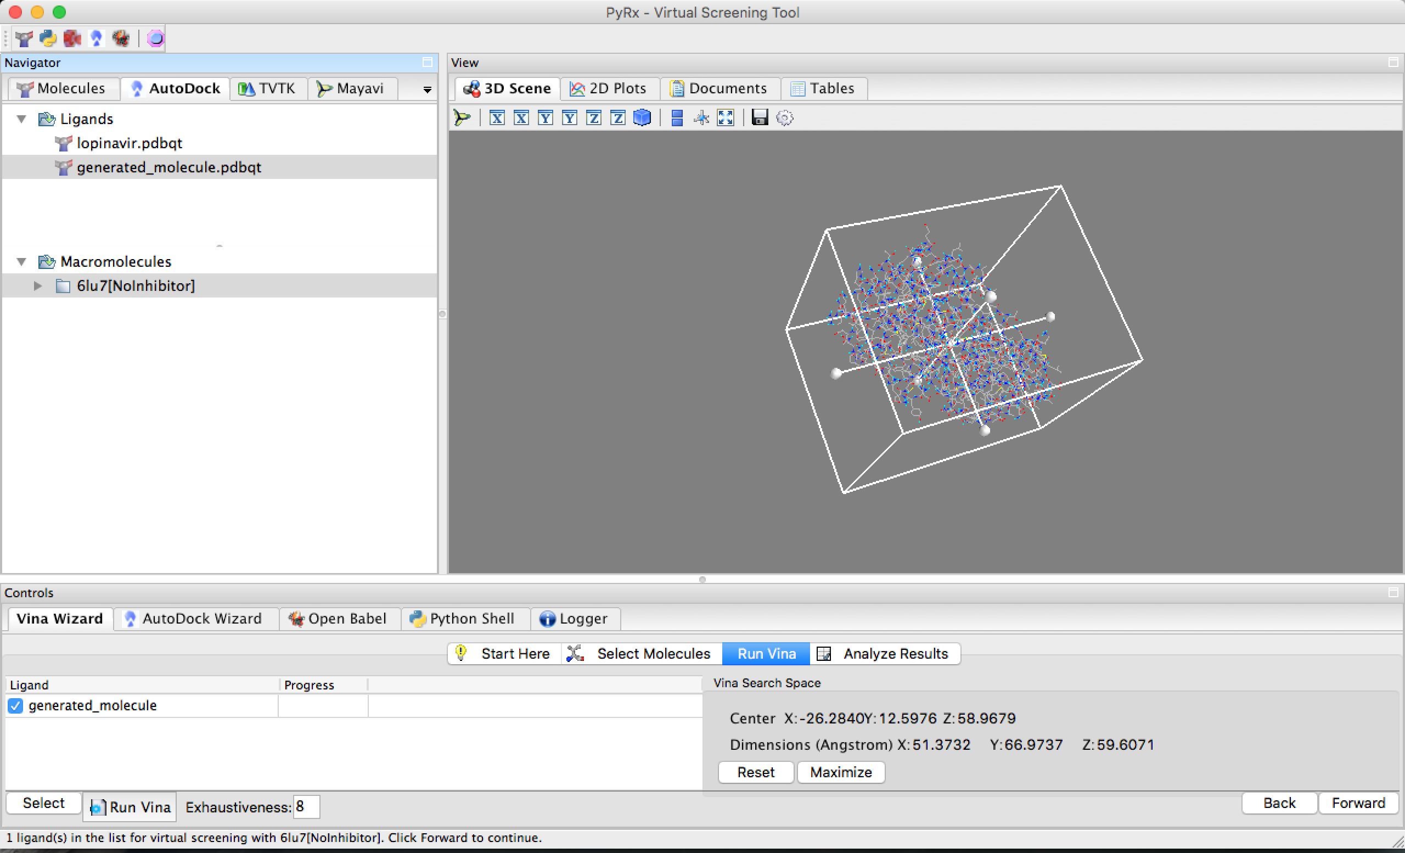Viewport: 1405px width, 853px height.
Task: Open the Open Babel controls tab
Action: [x=338, y=619]
